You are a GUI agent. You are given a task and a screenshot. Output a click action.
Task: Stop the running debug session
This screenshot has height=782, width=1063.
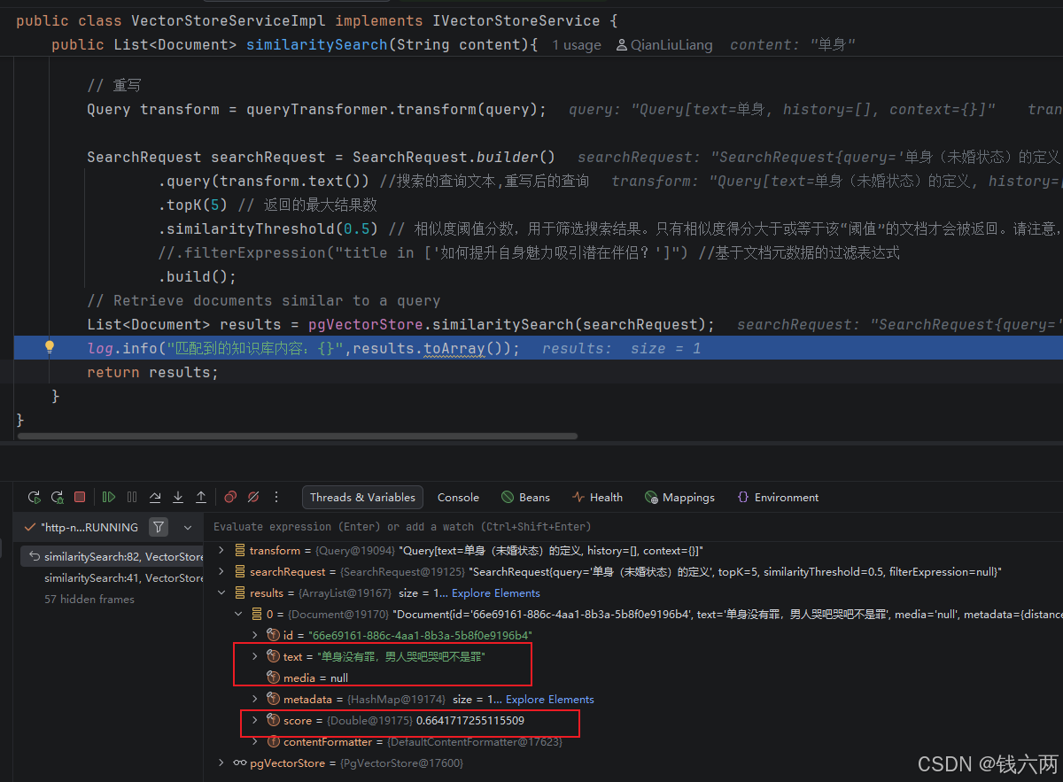[80, 497]
